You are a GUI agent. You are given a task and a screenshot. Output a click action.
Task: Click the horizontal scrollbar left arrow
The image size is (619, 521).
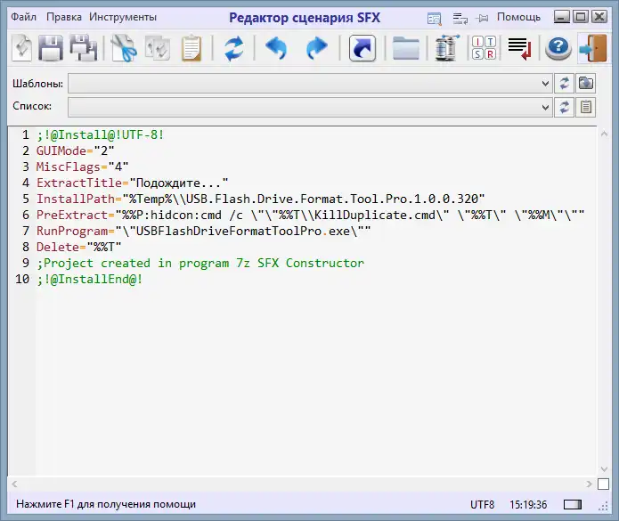(14, 484)
